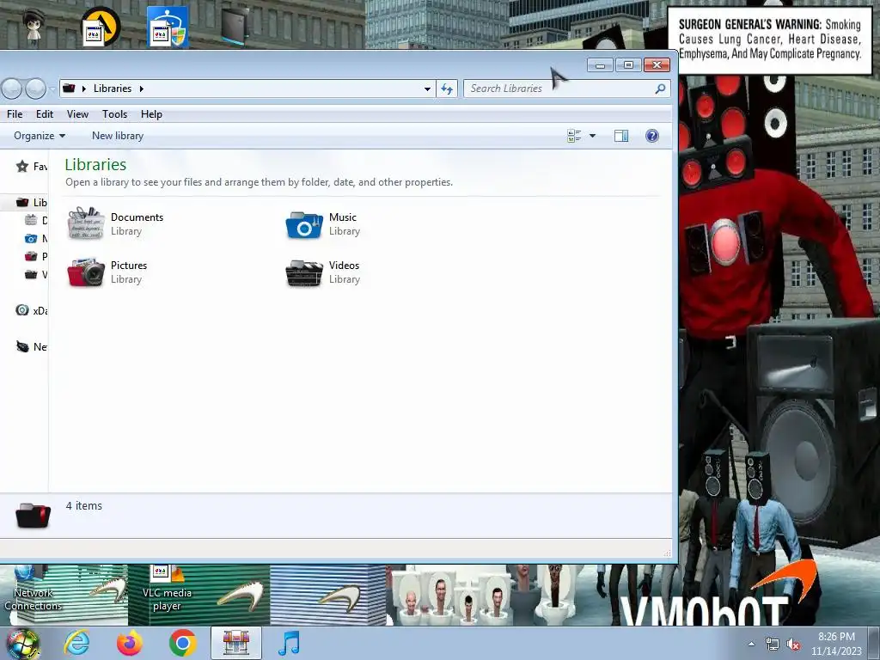Click the network tray icon

[x=773, y=645]
